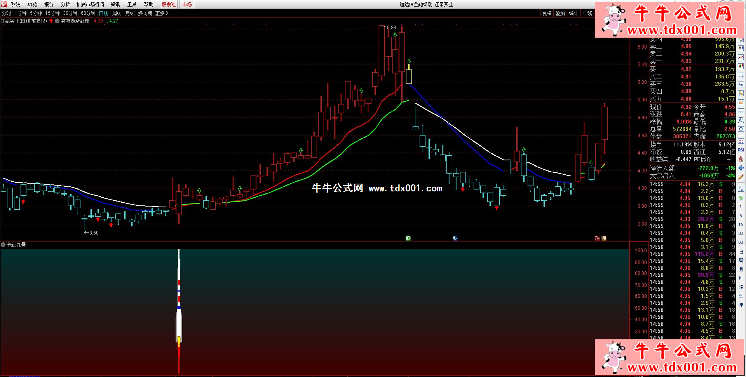746x377 pixels.
Task: Select the 5-minute period in right sidebar
Action: 741,215
